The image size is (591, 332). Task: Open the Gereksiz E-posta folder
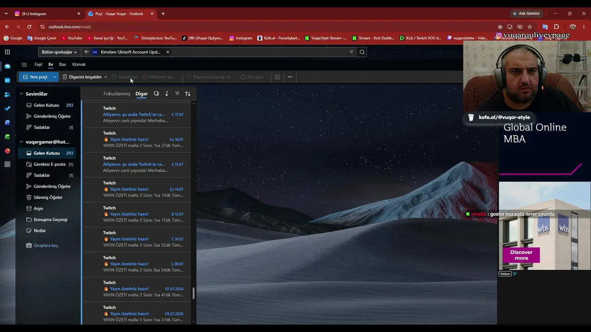[48, 164]
